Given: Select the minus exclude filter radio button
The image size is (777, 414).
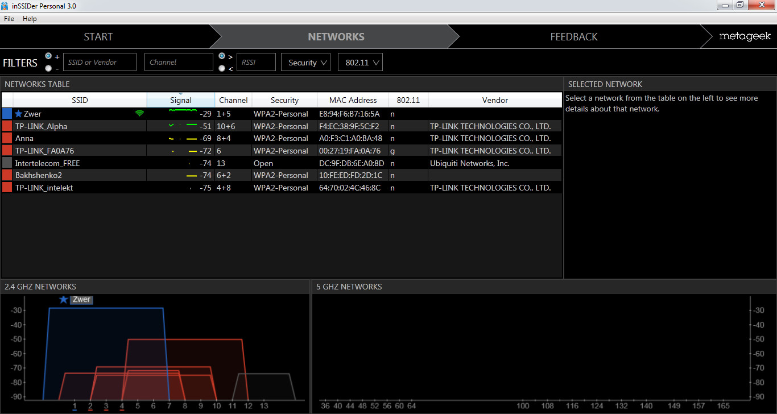Looking at the screenshot, I should 48,68.
